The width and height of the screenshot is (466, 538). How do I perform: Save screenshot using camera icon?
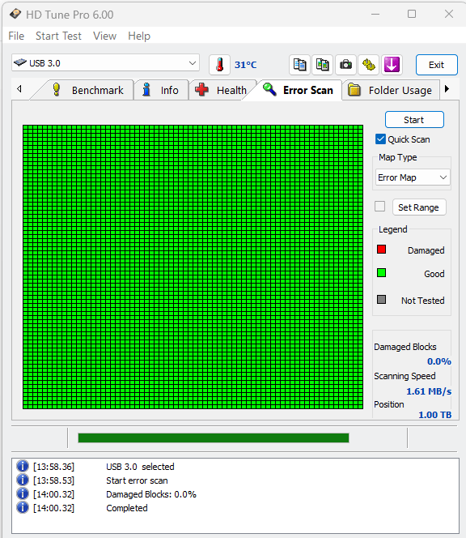click(345, 65)
